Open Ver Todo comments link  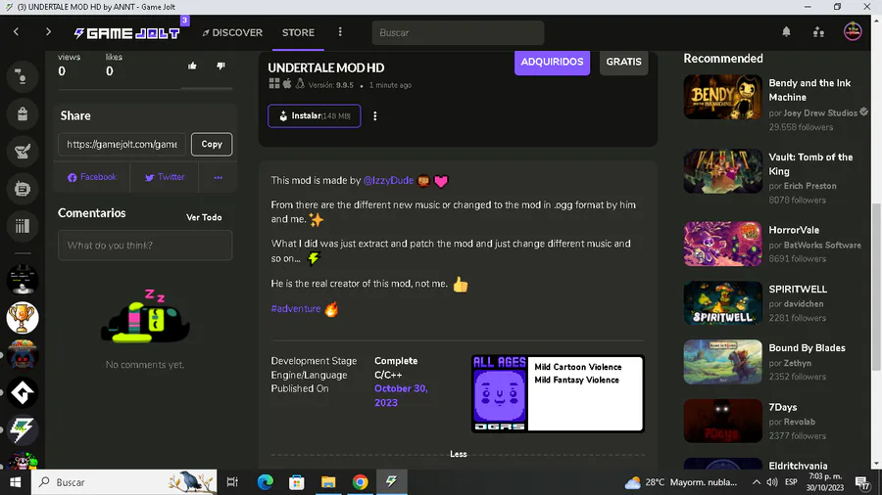(204, 217)
